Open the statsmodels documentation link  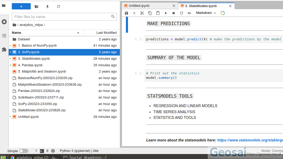pyautogui.click(x=250, y=140)
